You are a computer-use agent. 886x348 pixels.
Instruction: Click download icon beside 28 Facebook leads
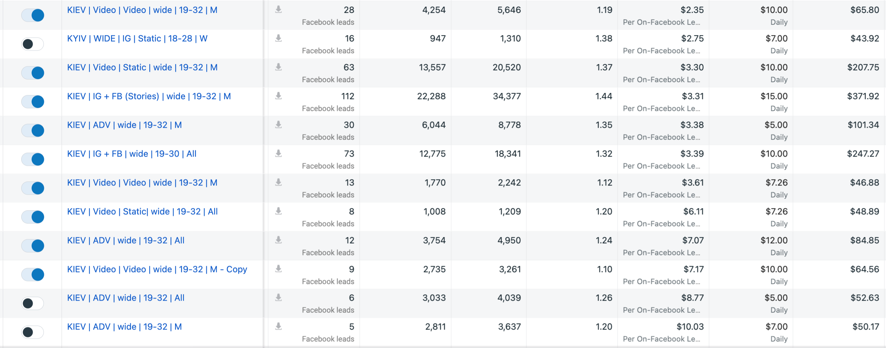click(278, 10)
